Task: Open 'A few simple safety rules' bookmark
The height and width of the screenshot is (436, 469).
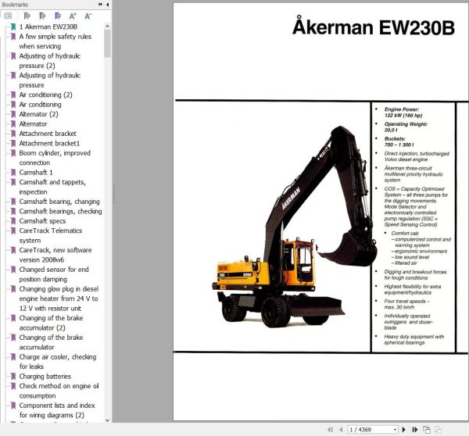Action: point(55,41)
